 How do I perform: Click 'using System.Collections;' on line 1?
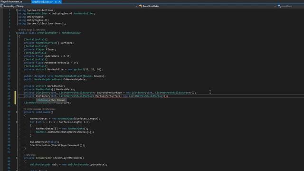pyautogui.click(x=37, y=10)
